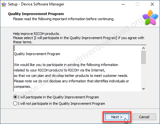This screenshot has height=124, width=160.
Task: Click the scroll down arrow in terms box
Action: [x=143, y=89]
